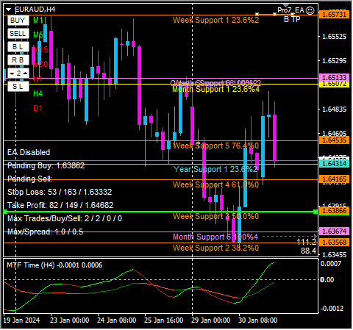Screen dimensions: 353x330
Task: Select left green handle of 1.63866 line
Action: coord(5,212)
